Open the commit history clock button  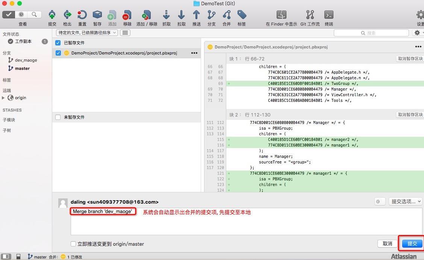coord(380,201)
